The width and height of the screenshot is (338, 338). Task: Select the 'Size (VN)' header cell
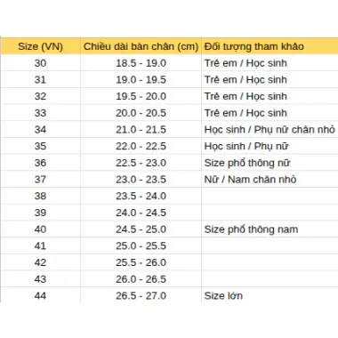[x=40, y=46]
